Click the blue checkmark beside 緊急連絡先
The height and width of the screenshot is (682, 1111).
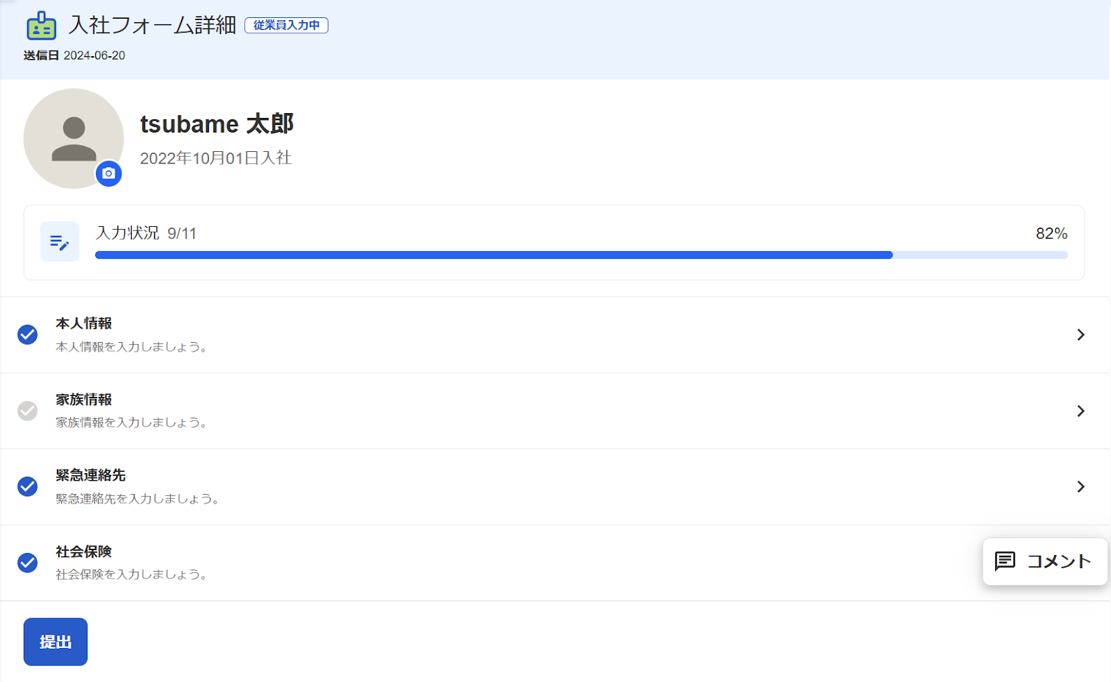click(x=28, y=487)
